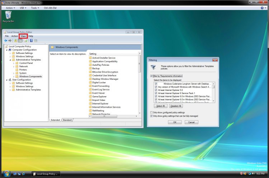The image size is (269, 178).
Task: Select Local Computer Policy root node
Action: click(x=20, y=46)
